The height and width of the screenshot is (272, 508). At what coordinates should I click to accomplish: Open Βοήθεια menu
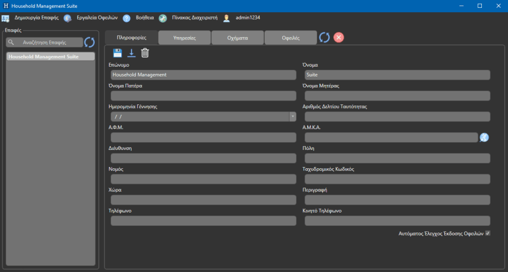tap(145, 18)
